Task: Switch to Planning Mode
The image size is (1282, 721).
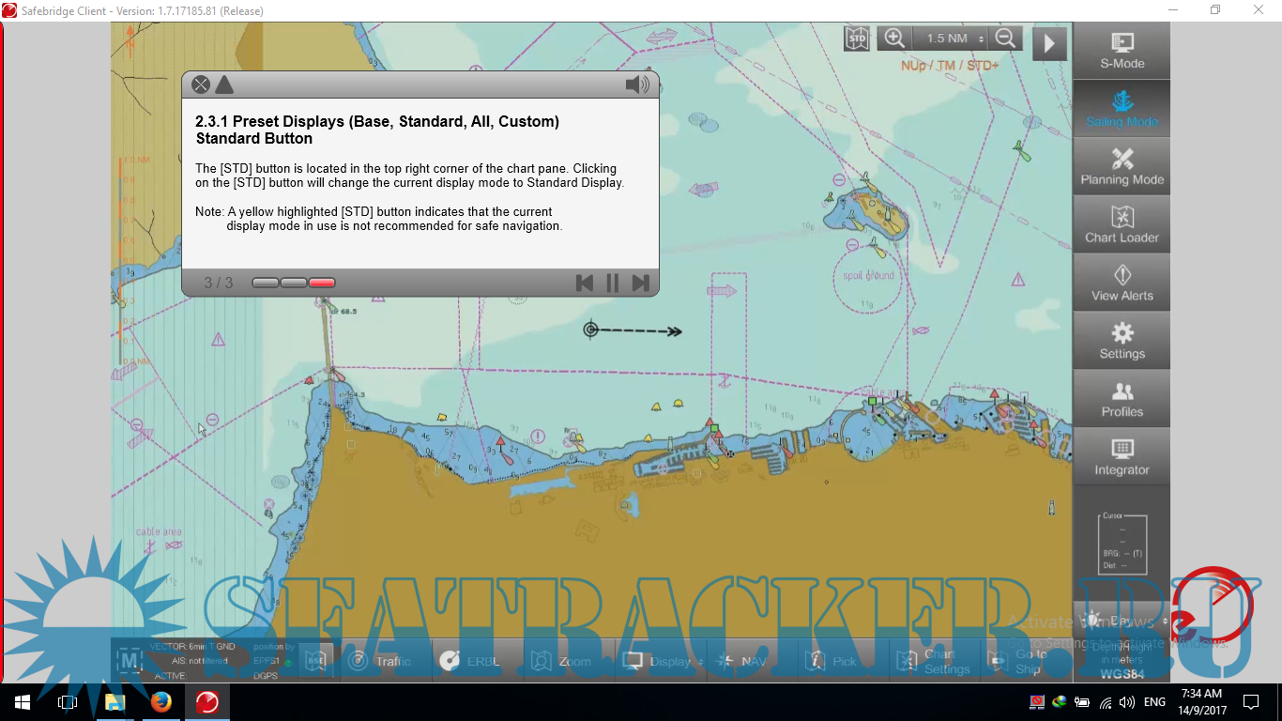Action: click(x=1122, y=167)
